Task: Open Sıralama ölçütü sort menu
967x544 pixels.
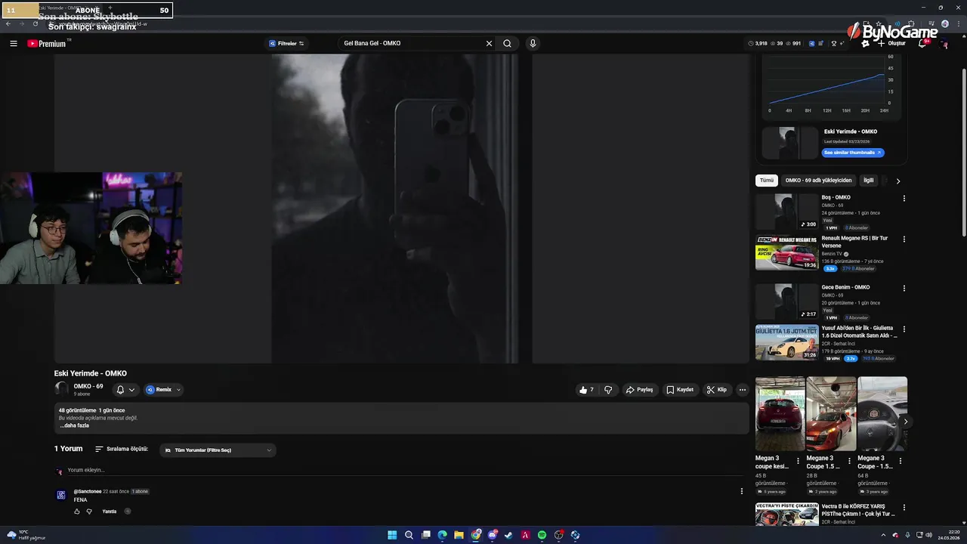Action: [122, 449]
